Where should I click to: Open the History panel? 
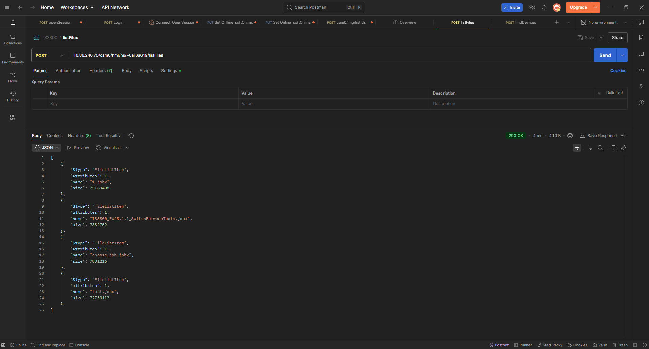[x=13, y=96]
